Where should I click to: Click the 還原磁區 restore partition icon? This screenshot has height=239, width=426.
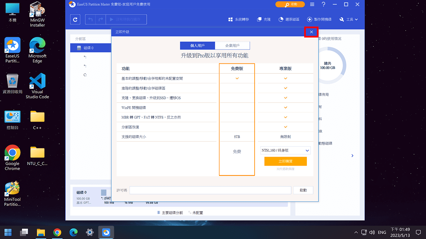[289, 19]
